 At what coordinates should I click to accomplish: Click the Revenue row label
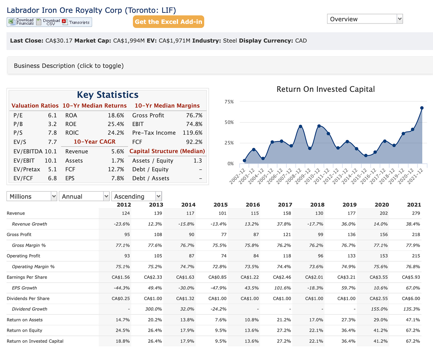click(x=16, y=213)
